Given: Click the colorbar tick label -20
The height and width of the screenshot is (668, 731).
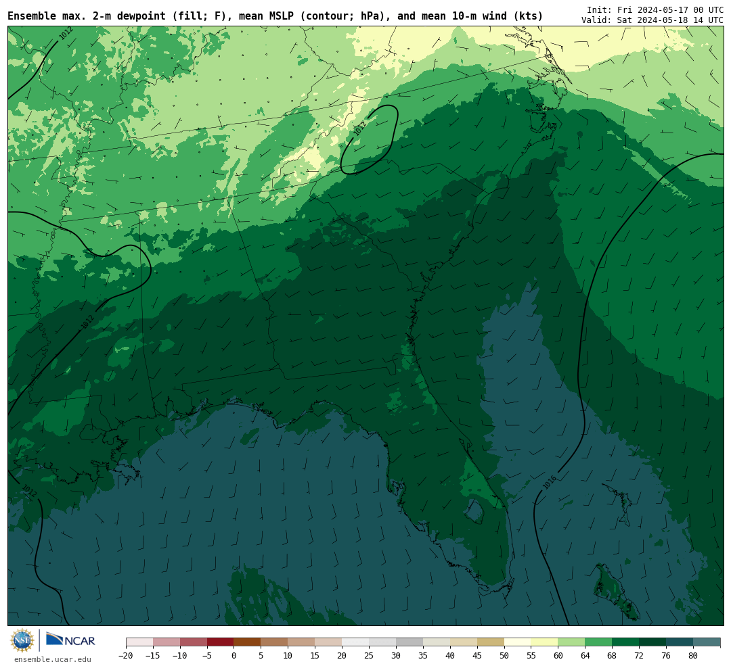Looking at the screenshot, I should pyautogui.click(x=126, y=655).
